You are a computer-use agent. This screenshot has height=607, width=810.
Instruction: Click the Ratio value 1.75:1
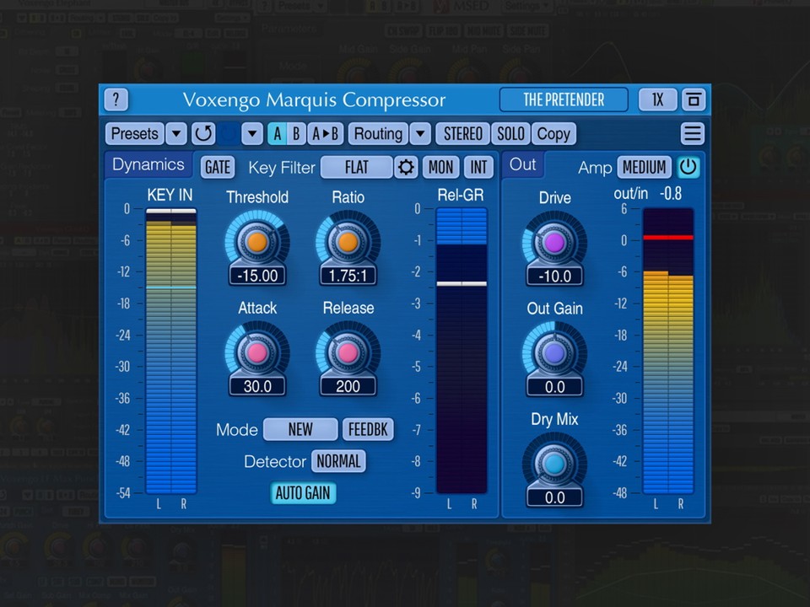click(348, 276)
